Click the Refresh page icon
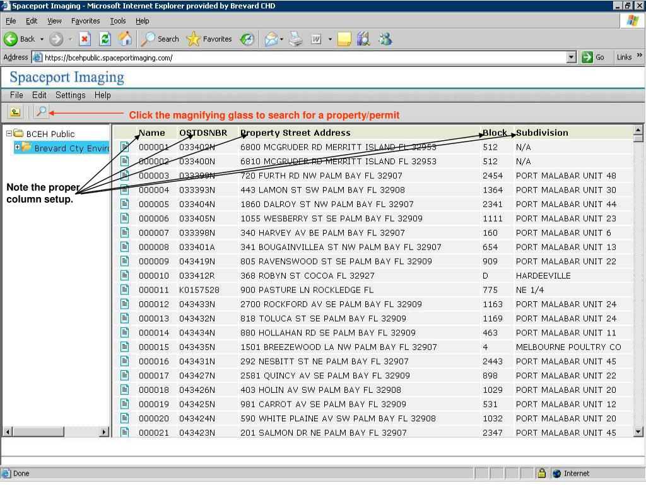This screenshot has height=485, width=646. tap(105, 39)
